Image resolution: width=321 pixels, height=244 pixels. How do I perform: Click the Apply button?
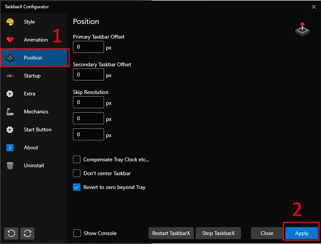302,233
